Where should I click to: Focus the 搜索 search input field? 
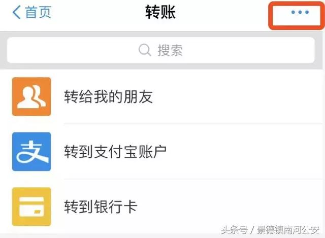(x=161, y=50)
